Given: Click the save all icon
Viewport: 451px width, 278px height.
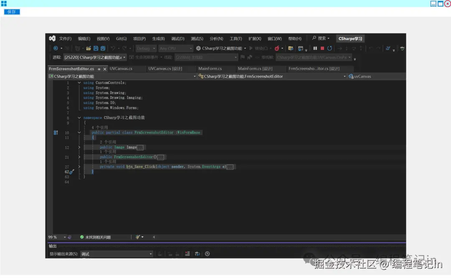Looking at the screenshot, I should point(103,48).
